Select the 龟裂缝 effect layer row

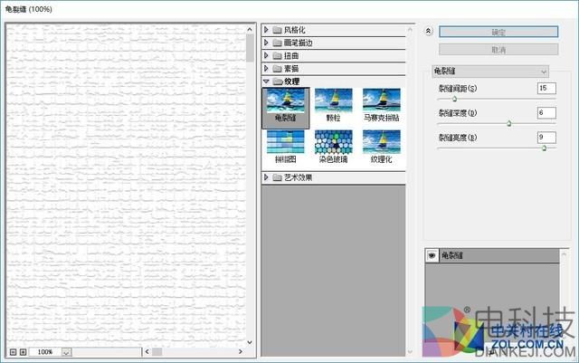click(492, 255)
